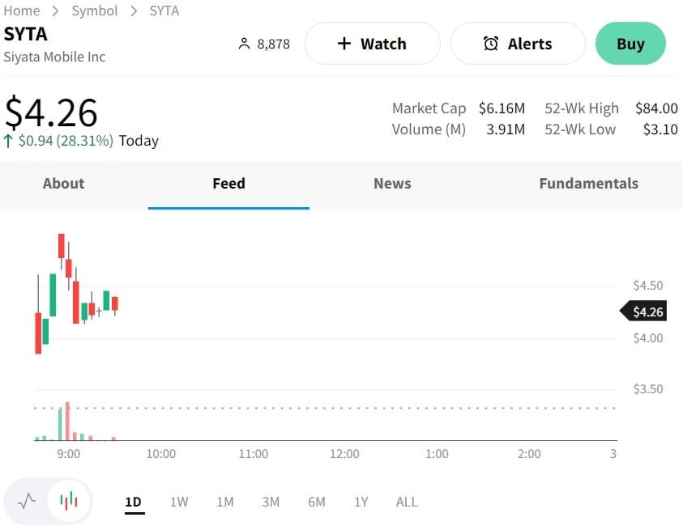Viewport: 683px width, 530px height.
Task: Switch to the Fundamentals tab
Action: 588,184
